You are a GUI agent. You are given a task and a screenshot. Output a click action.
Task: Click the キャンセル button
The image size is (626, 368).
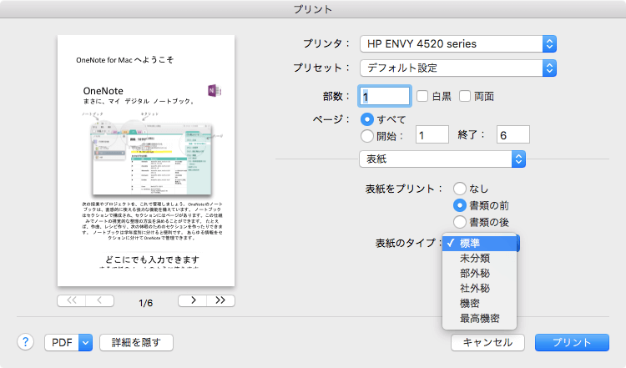(x=487, y=342)
